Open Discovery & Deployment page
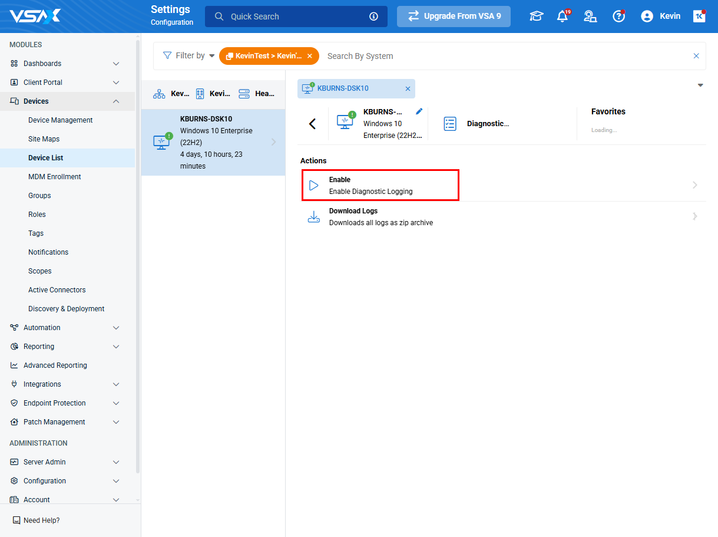Image resolution: width=718 pixels, height=537 pixels. (67, 309)
